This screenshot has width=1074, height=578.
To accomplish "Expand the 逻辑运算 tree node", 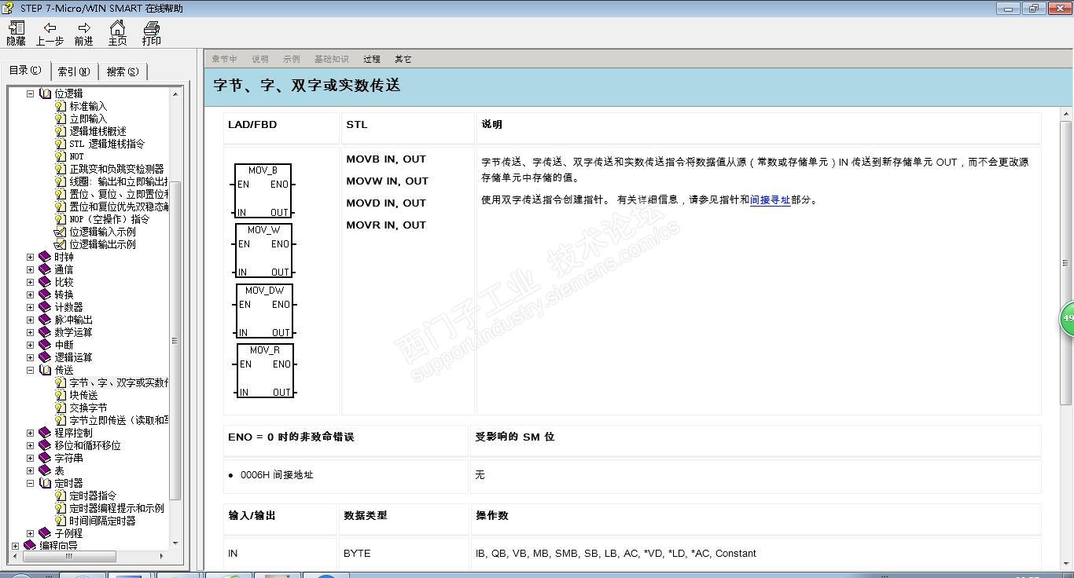I will (x=31, y=357).
